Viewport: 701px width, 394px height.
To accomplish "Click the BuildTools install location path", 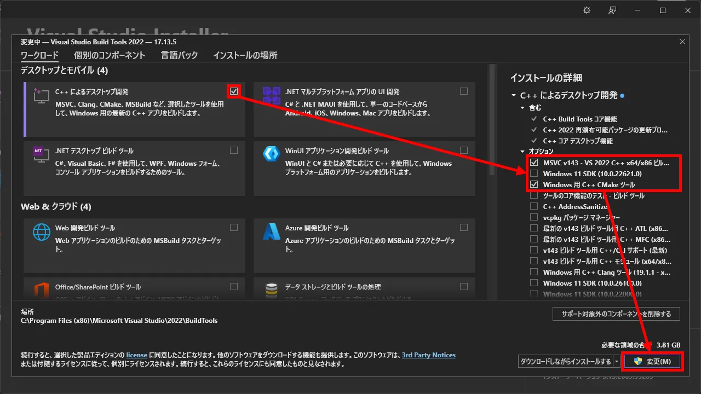I will [x=119, y=321].
